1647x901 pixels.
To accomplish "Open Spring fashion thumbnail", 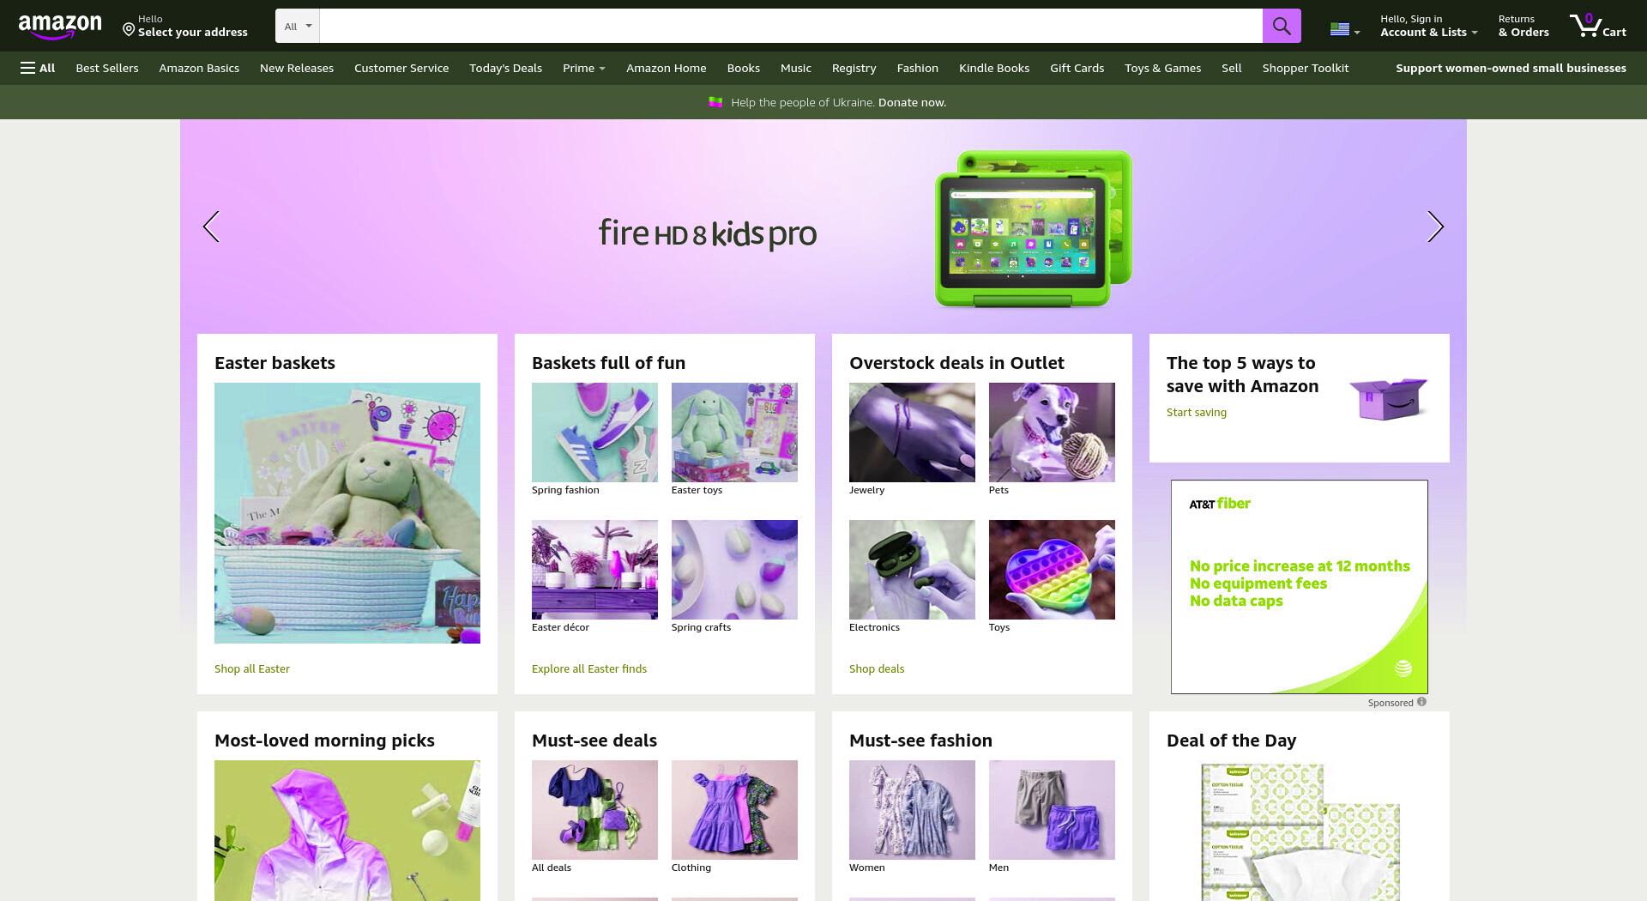I will click(594, 432).
